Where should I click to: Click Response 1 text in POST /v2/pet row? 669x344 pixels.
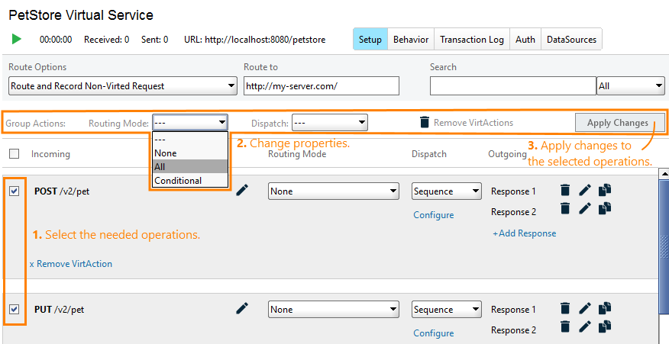[x=513, y=191]
